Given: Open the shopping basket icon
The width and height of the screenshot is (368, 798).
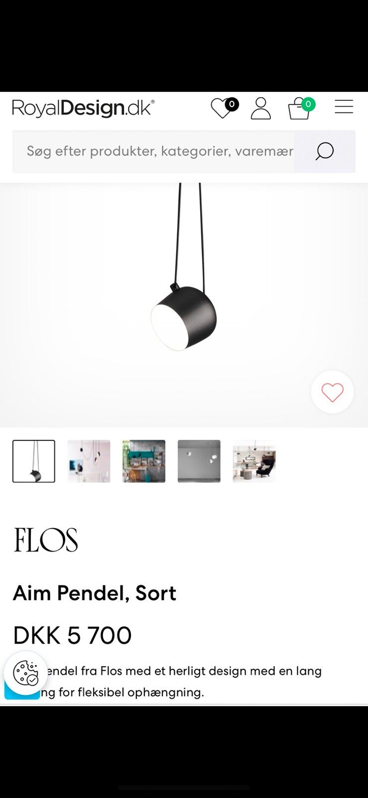Looking at the screenshot, I should 299,108.
